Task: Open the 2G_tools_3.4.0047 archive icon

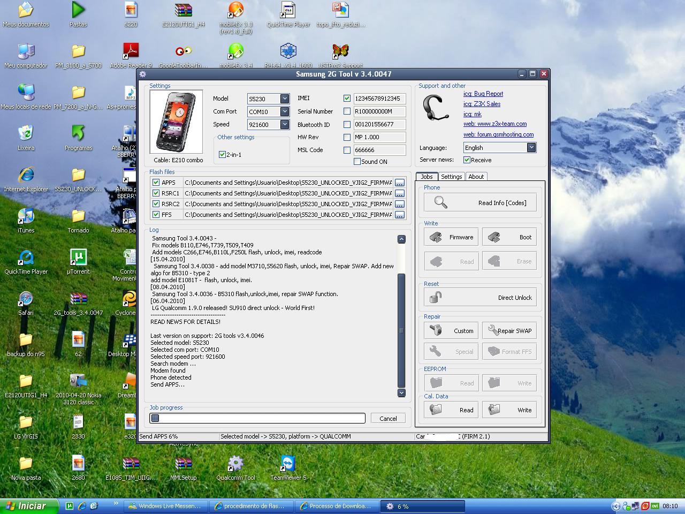Action: coord(78,303)
